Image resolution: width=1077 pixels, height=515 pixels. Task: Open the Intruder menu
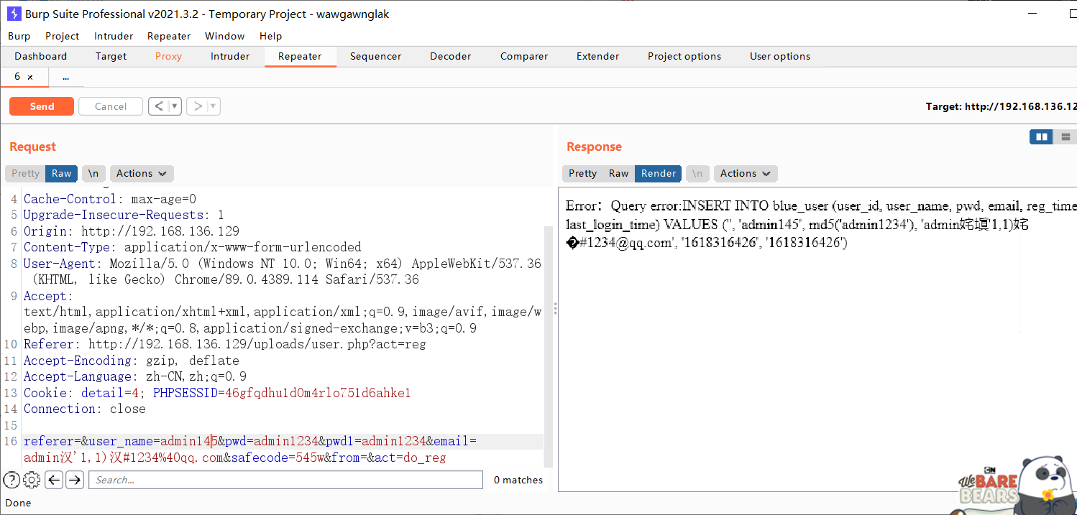[114, 36]
